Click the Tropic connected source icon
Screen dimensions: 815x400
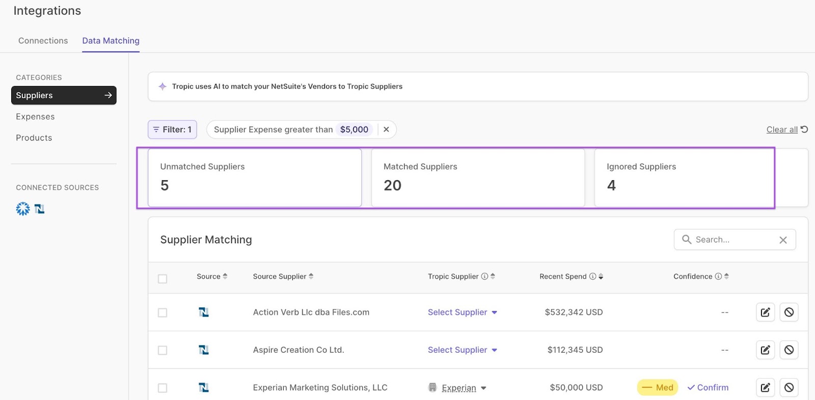point(23,209)
